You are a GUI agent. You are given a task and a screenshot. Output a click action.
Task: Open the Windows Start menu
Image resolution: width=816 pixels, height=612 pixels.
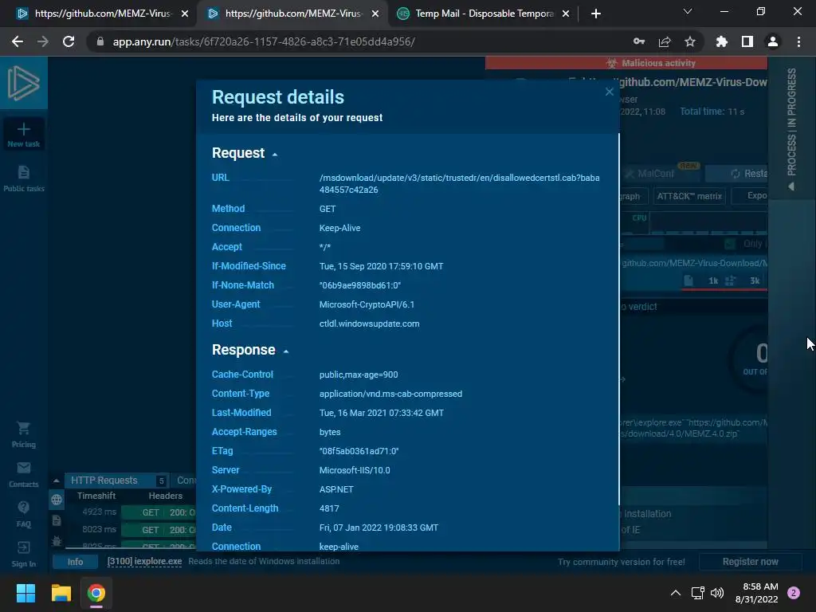(x=25, y=593)
